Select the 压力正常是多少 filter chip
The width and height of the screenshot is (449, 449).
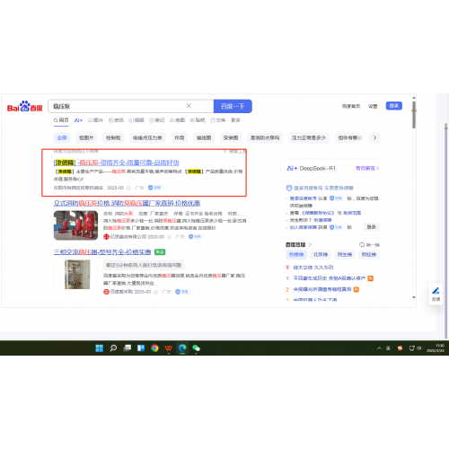tap(309, 137)
